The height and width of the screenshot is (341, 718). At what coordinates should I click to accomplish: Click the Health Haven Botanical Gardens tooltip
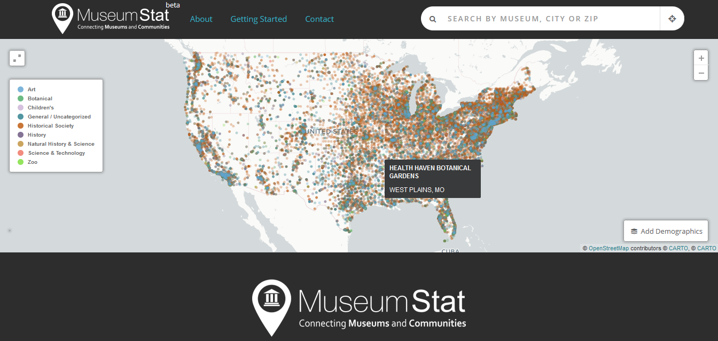pos(432,179)
